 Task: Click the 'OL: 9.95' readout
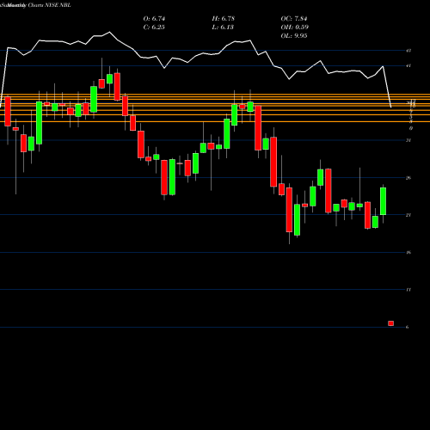(294, 35)
